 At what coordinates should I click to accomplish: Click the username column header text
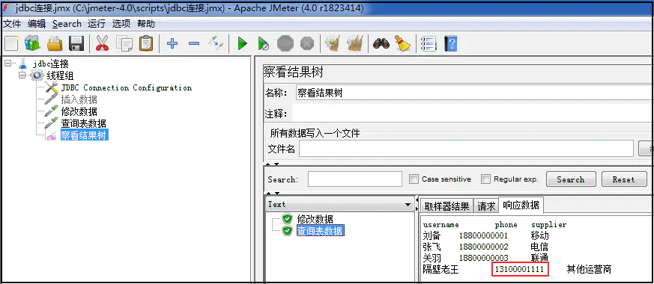[440, 225]
